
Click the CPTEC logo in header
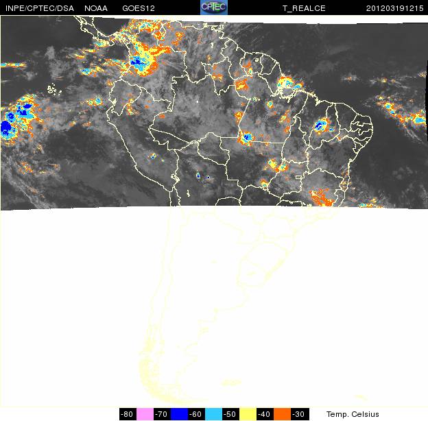tap(214, 7)
